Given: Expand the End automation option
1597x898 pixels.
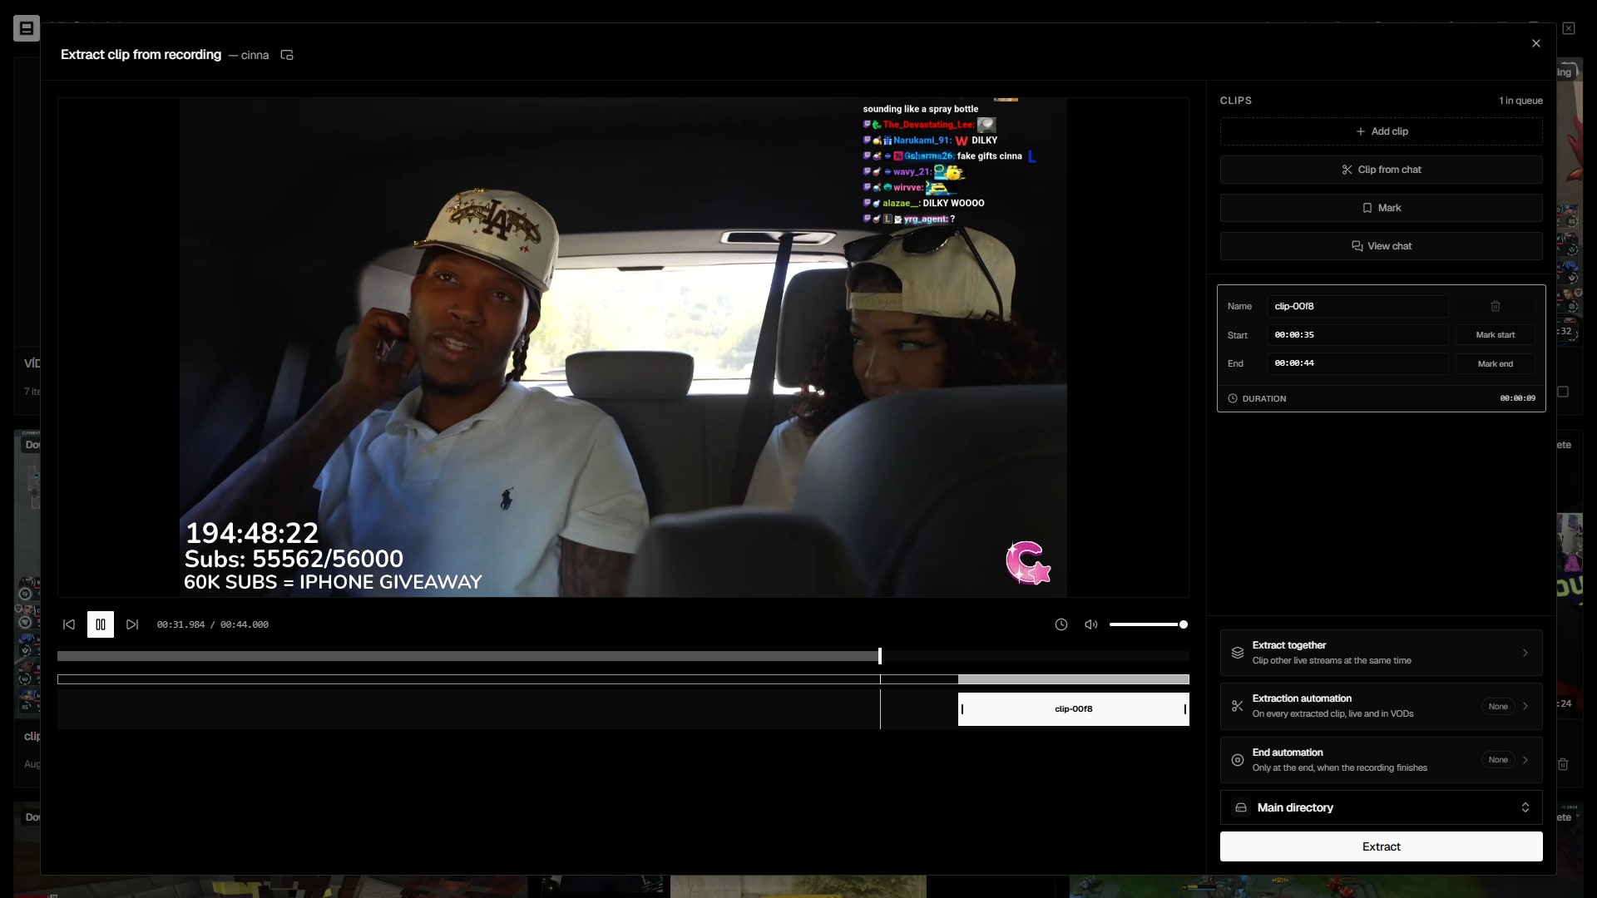Looking at the screenshot, I should coord(1382,760).
